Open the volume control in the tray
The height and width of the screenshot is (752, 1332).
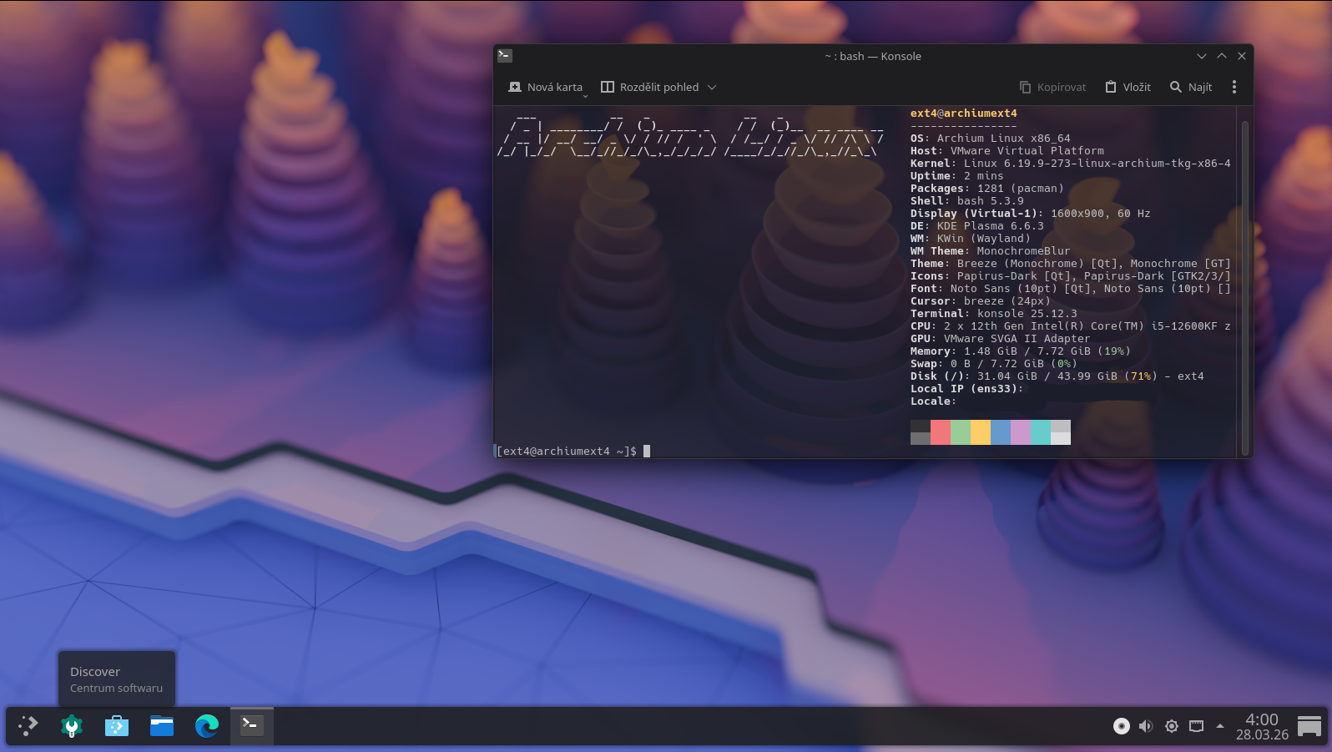(x=1146, y=726)
